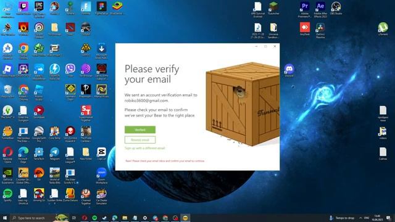Open the Telegram desktop shortcut
The image size is (395, 222).
click(x=54, y=154)
